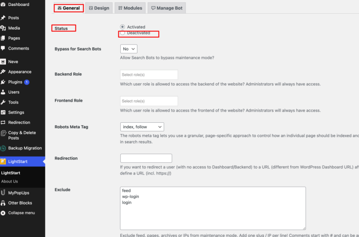Viewport: 359px width, 237px height.
Task: Click the Comments bubble icon
Action: point(3,48)
